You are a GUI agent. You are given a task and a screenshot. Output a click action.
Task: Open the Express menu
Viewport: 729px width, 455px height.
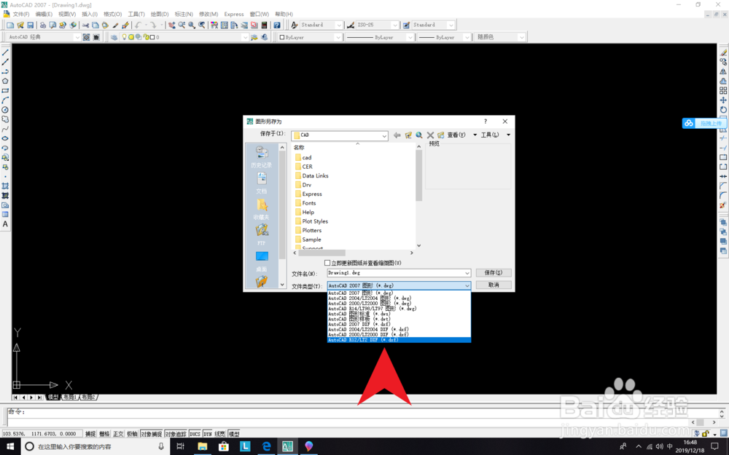coord(234,15)
